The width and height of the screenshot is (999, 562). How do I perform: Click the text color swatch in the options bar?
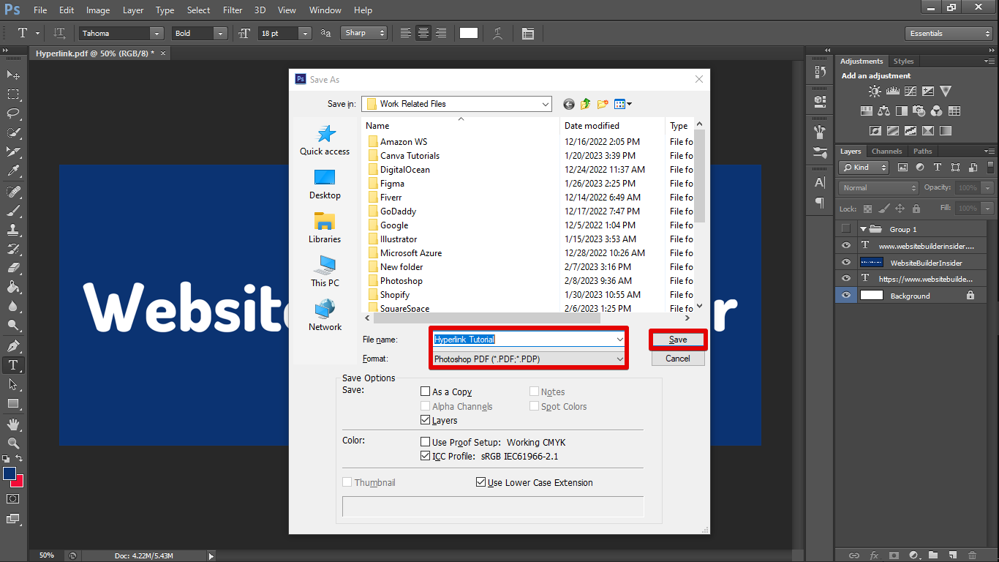tap(468, 33)
